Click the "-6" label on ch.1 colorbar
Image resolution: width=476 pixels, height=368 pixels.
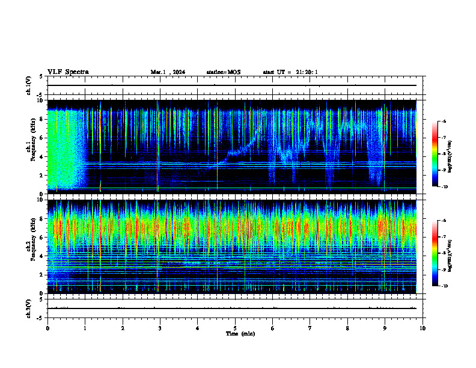(444, 121)
